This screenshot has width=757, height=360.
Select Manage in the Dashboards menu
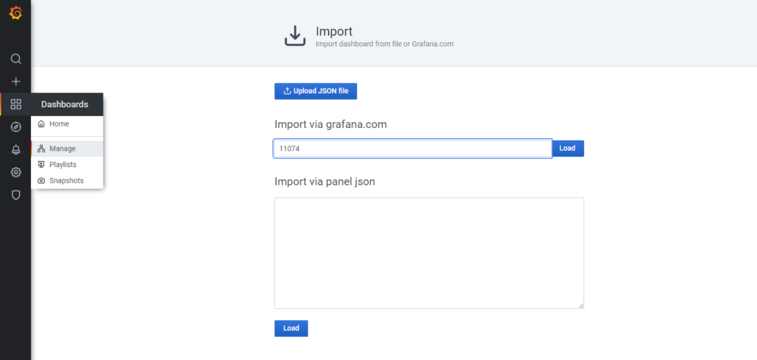coord(62,149)
